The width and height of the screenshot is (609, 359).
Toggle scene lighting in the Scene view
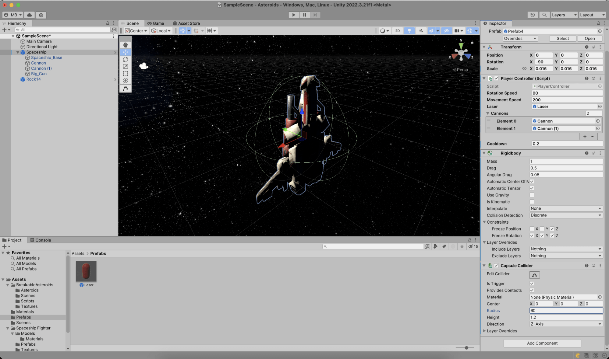click(x=409, y=30)
